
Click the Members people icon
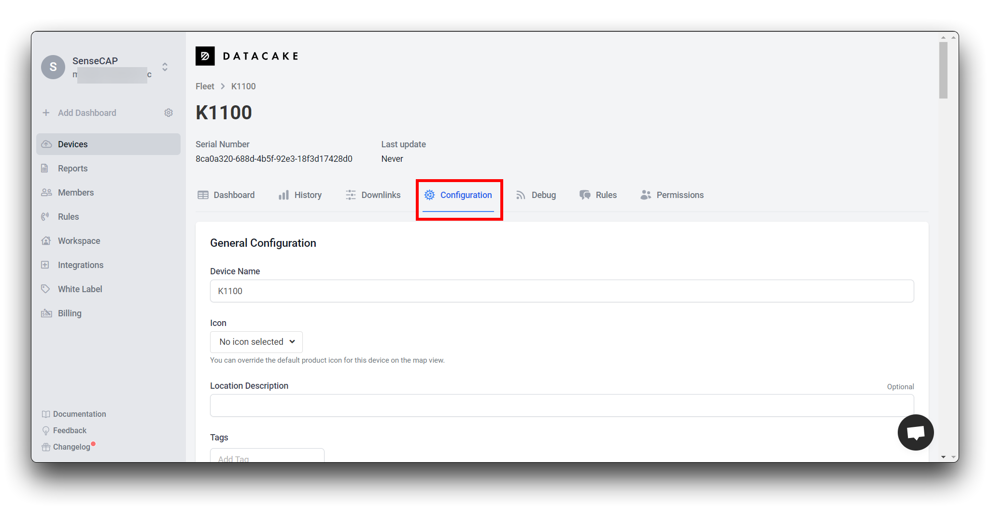point(46,192)
